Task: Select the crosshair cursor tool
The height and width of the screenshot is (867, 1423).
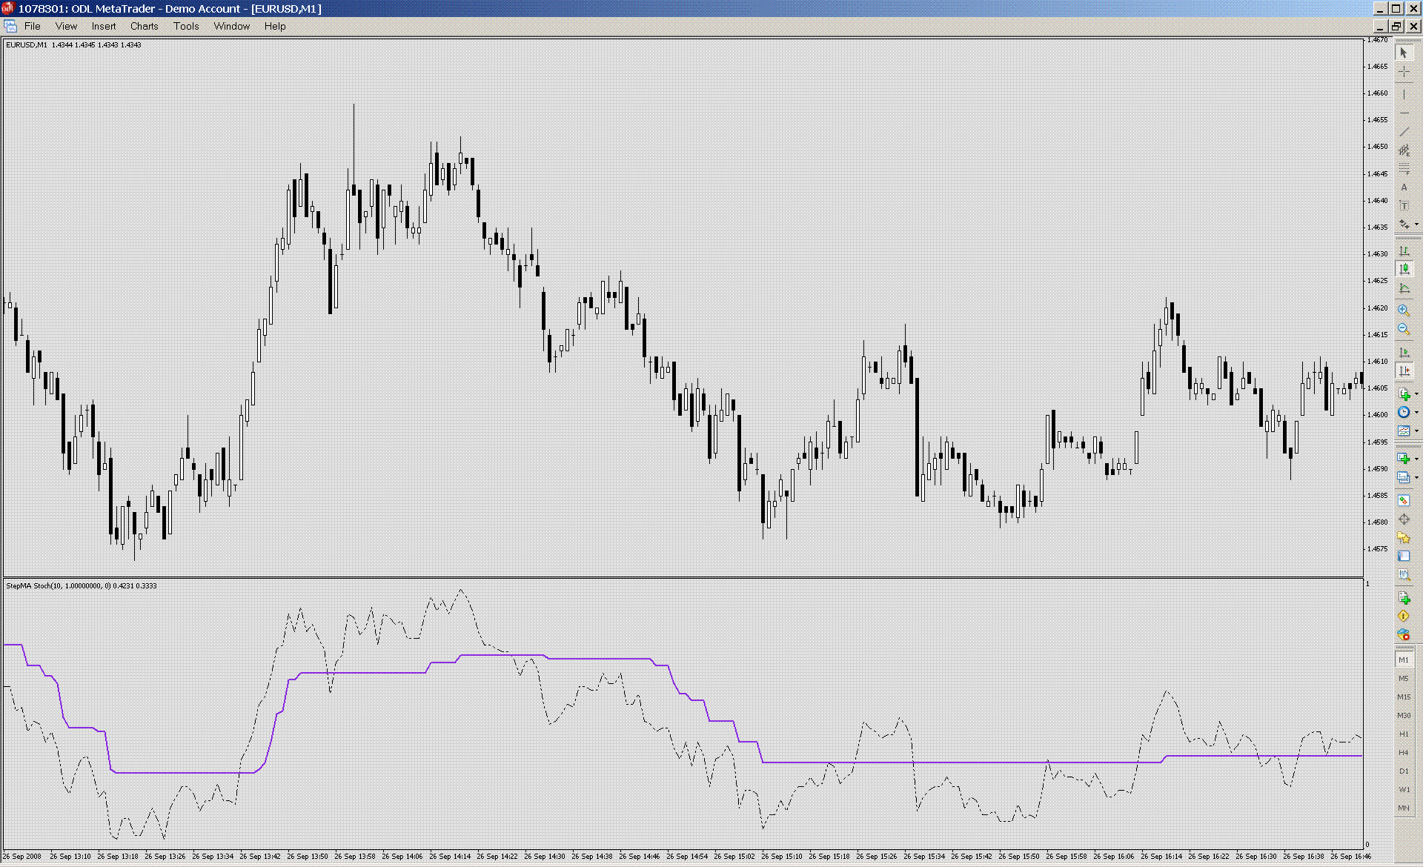Action: coord(1404,72)
